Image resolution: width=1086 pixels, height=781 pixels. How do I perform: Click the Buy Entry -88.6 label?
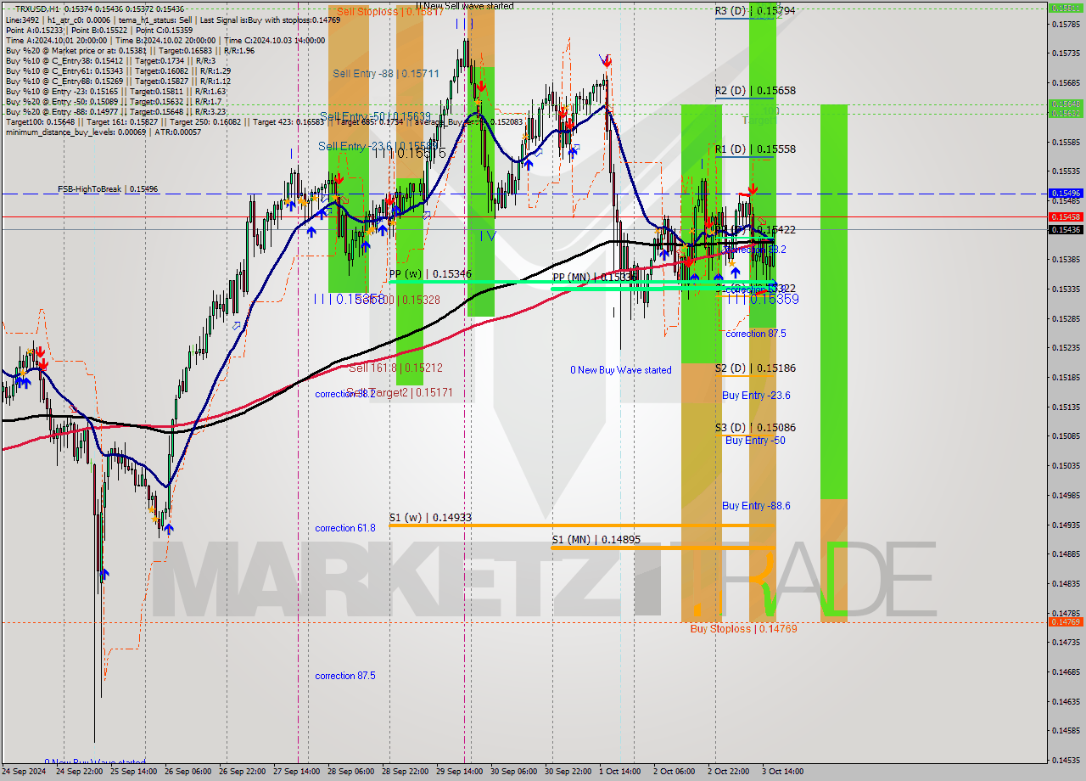pos(756,506)
